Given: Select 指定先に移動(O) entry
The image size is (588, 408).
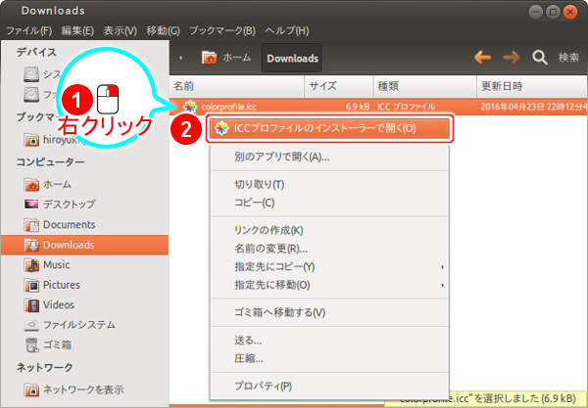Looking at the screenshot, I should click(x=329, y=286).
